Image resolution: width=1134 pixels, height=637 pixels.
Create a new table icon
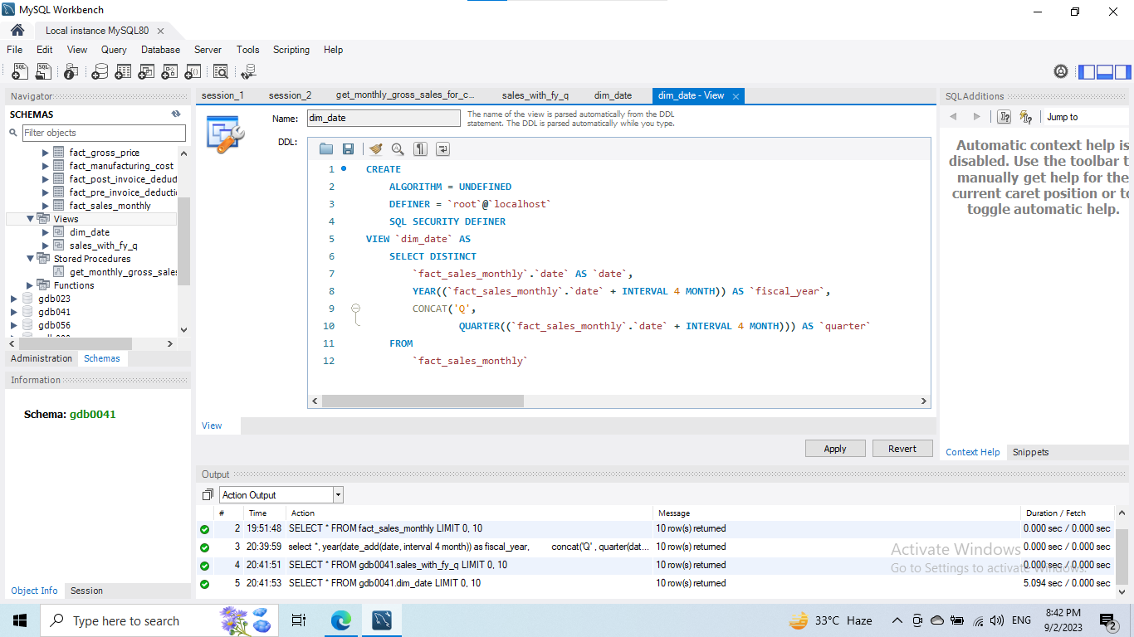tap(123, 72)
